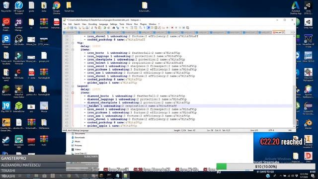
Task: Open the Encoding menu
Action: point(92,24)
